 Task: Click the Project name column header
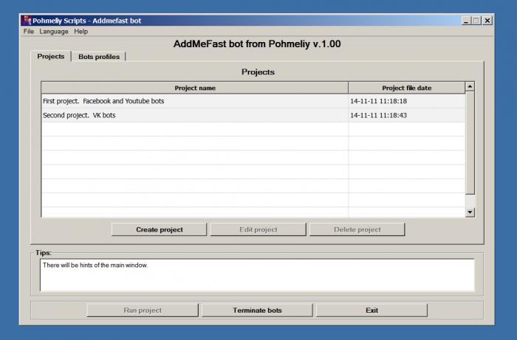coord(194,88)
